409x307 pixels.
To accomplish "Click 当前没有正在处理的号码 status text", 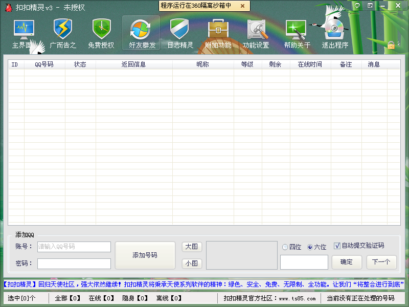I will [x=360, y=298].
